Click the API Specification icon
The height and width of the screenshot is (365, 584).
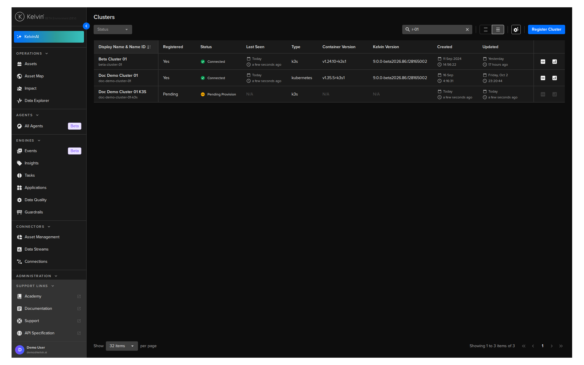(x=19, y=333)
